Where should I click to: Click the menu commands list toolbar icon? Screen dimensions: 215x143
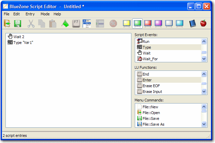[x=87, y=23]
